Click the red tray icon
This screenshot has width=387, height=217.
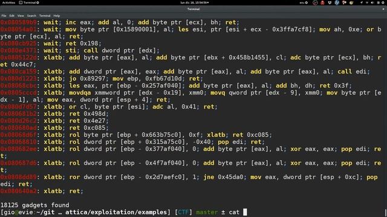click(322, 2)
